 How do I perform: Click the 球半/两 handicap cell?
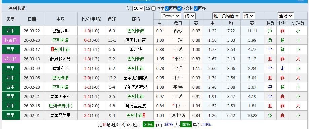coord(178,115)
